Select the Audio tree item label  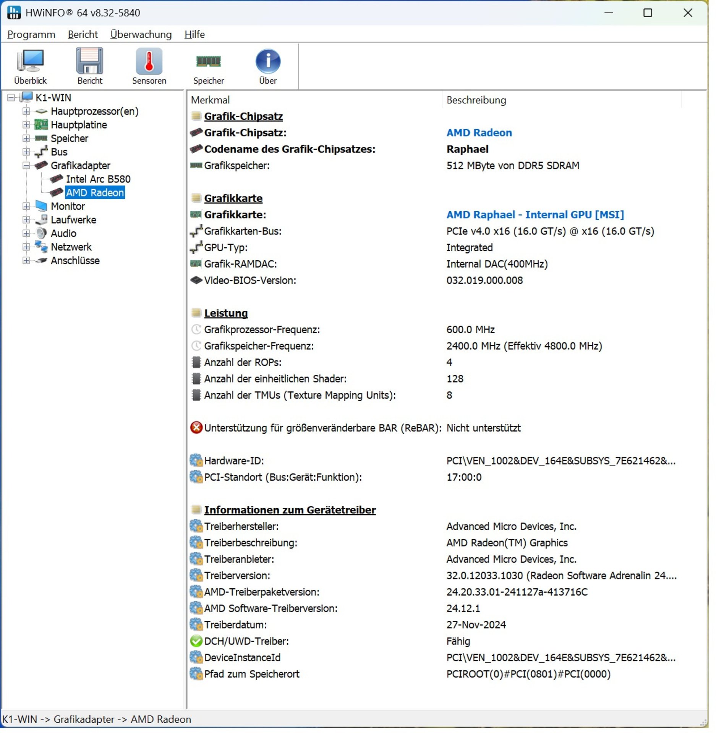63,234
